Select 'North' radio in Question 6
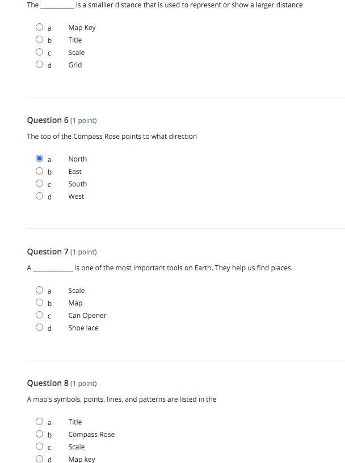345x463 pixels. [x=40, y=159]
